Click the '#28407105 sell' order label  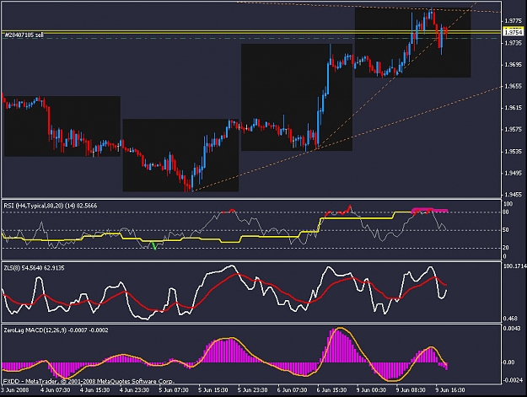click(x=24, y=35)
